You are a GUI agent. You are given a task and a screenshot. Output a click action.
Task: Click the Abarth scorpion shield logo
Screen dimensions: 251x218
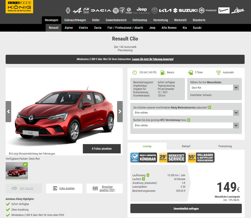point(122,10)
